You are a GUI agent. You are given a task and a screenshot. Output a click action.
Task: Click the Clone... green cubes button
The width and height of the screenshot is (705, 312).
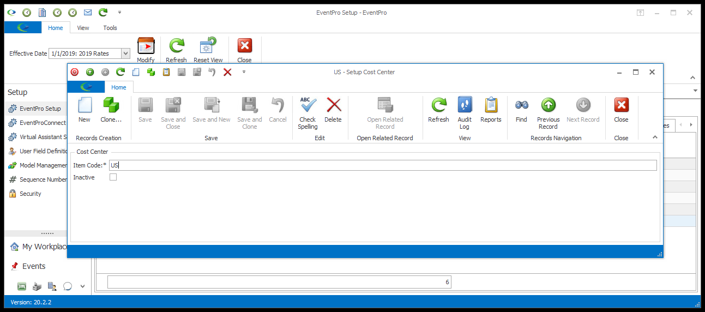(111, 110)
